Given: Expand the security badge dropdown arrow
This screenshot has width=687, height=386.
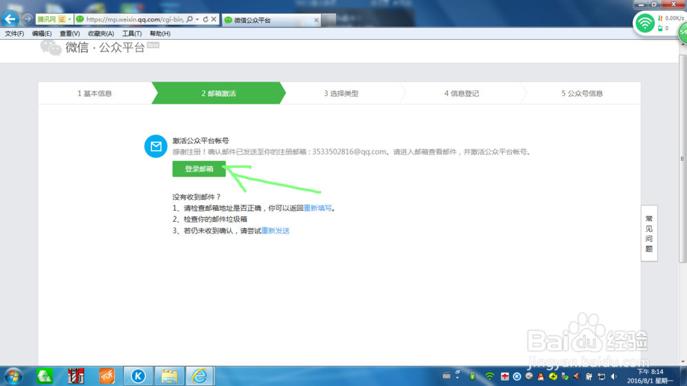Looking at the screenshot, I should (x=69, y=19).
